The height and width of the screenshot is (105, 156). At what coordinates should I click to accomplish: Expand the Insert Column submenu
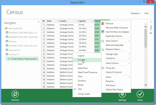tap(129, 63)
